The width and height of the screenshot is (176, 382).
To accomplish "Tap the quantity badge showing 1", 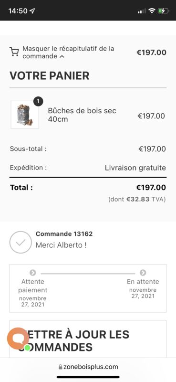I will point(38,101).
